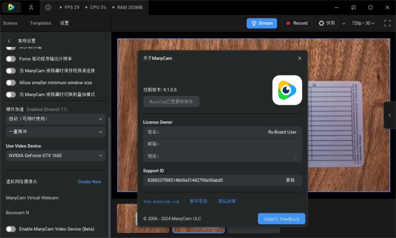Toggle Force 驱动程序输出分辨率 switch
Screen dimensions: 396x238
[11, 59]
